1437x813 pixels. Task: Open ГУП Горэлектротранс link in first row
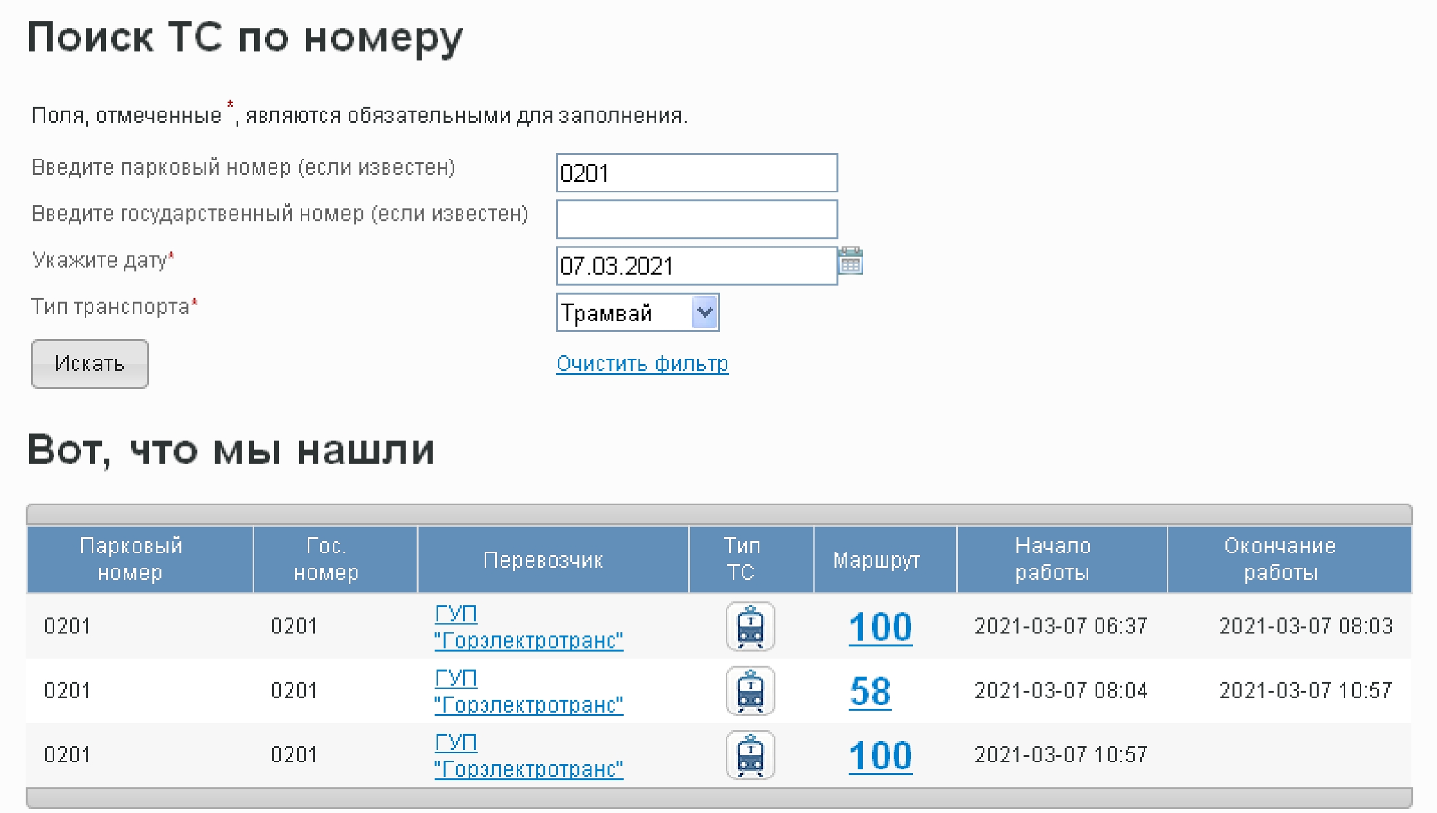pos(529,640)
